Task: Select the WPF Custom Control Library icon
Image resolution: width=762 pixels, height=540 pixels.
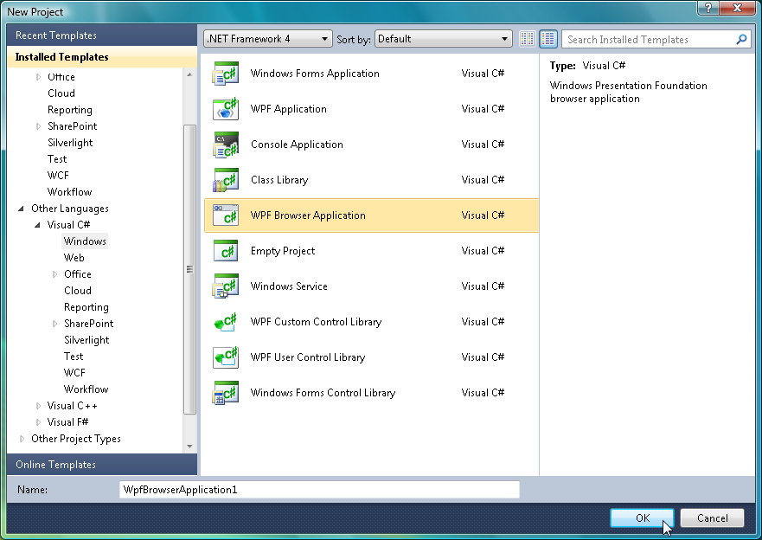Action: pos(226,322)
